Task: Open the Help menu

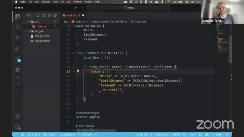Action: [97, 2]
